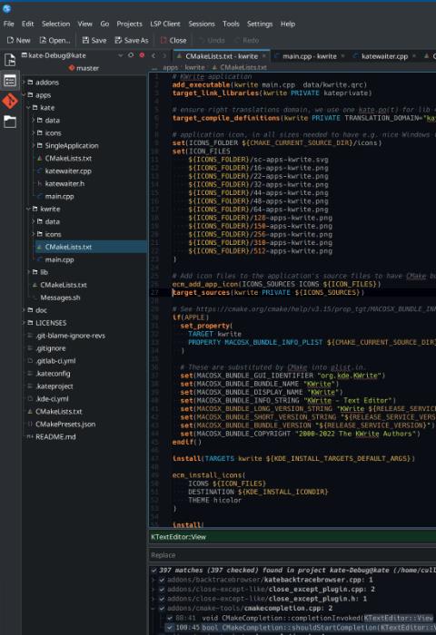Expand the addons folder in tree
Screen dimensions: 436x635
[x=24, y=83]
